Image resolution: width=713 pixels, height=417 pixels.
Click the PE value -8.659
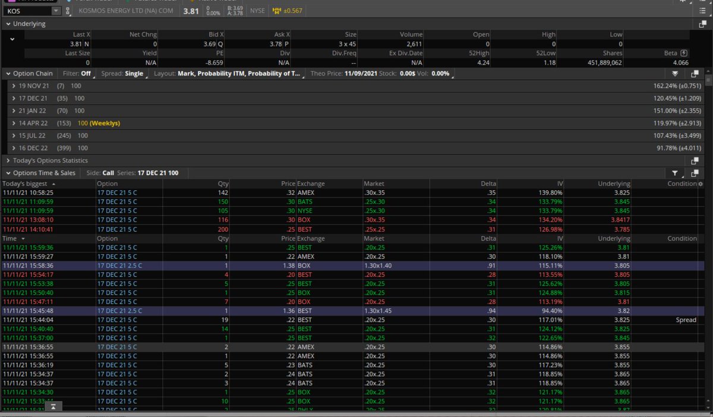(213, 62)
